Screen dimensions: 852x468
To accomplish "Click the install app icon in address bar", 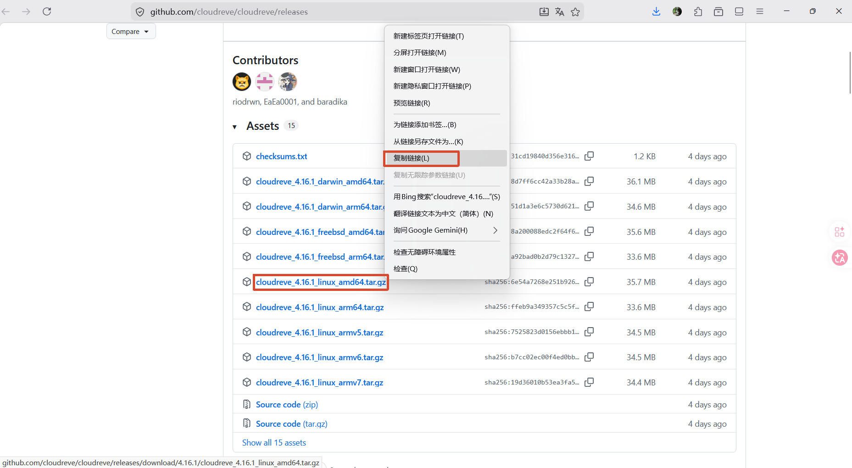I will click(x=544, y=12).
